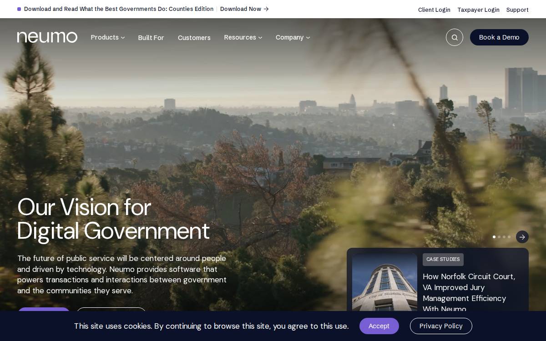Open the Norfolk Circuit Court case study title
Viewport: 546px width, 341px height.
469,293
